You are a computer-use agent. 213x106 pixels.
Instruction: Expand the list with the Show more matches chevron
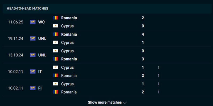point(125,103)
